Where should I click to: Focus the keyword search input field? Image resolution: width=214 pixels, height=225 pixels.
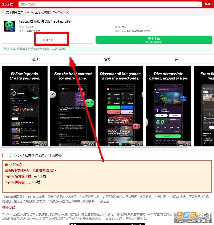[x=108, y=4]
